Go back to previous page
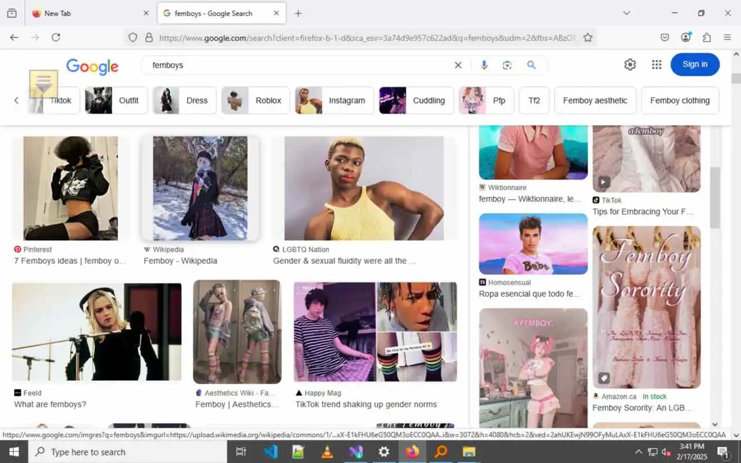 pyautogui.click(x=14, y=38)
